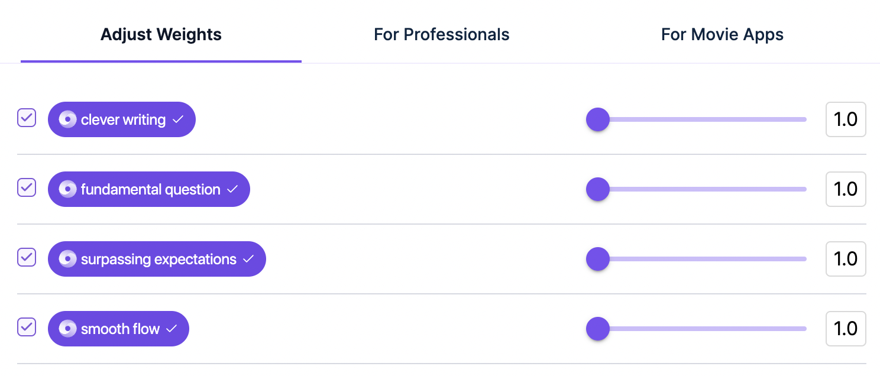Click the weight value field for fundamental question

pos(846,189)
